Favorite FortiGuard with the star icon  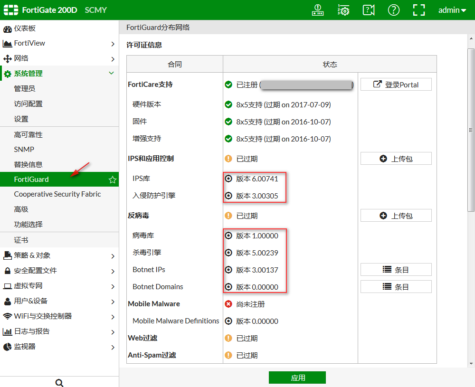113,179
